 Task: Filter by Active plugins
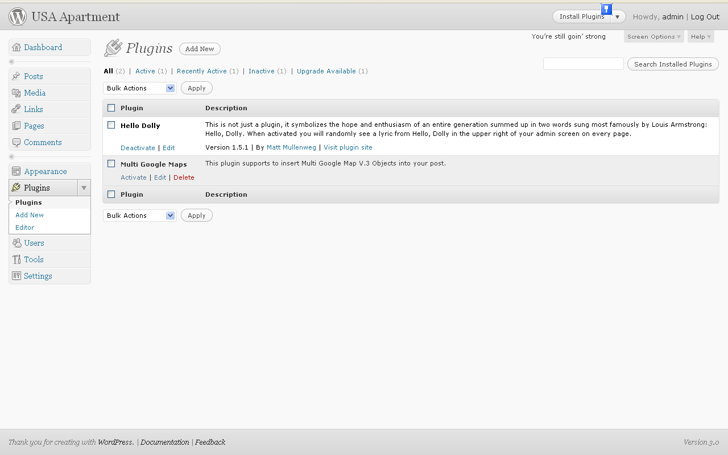pyautogui.click(x=145, y=71)
